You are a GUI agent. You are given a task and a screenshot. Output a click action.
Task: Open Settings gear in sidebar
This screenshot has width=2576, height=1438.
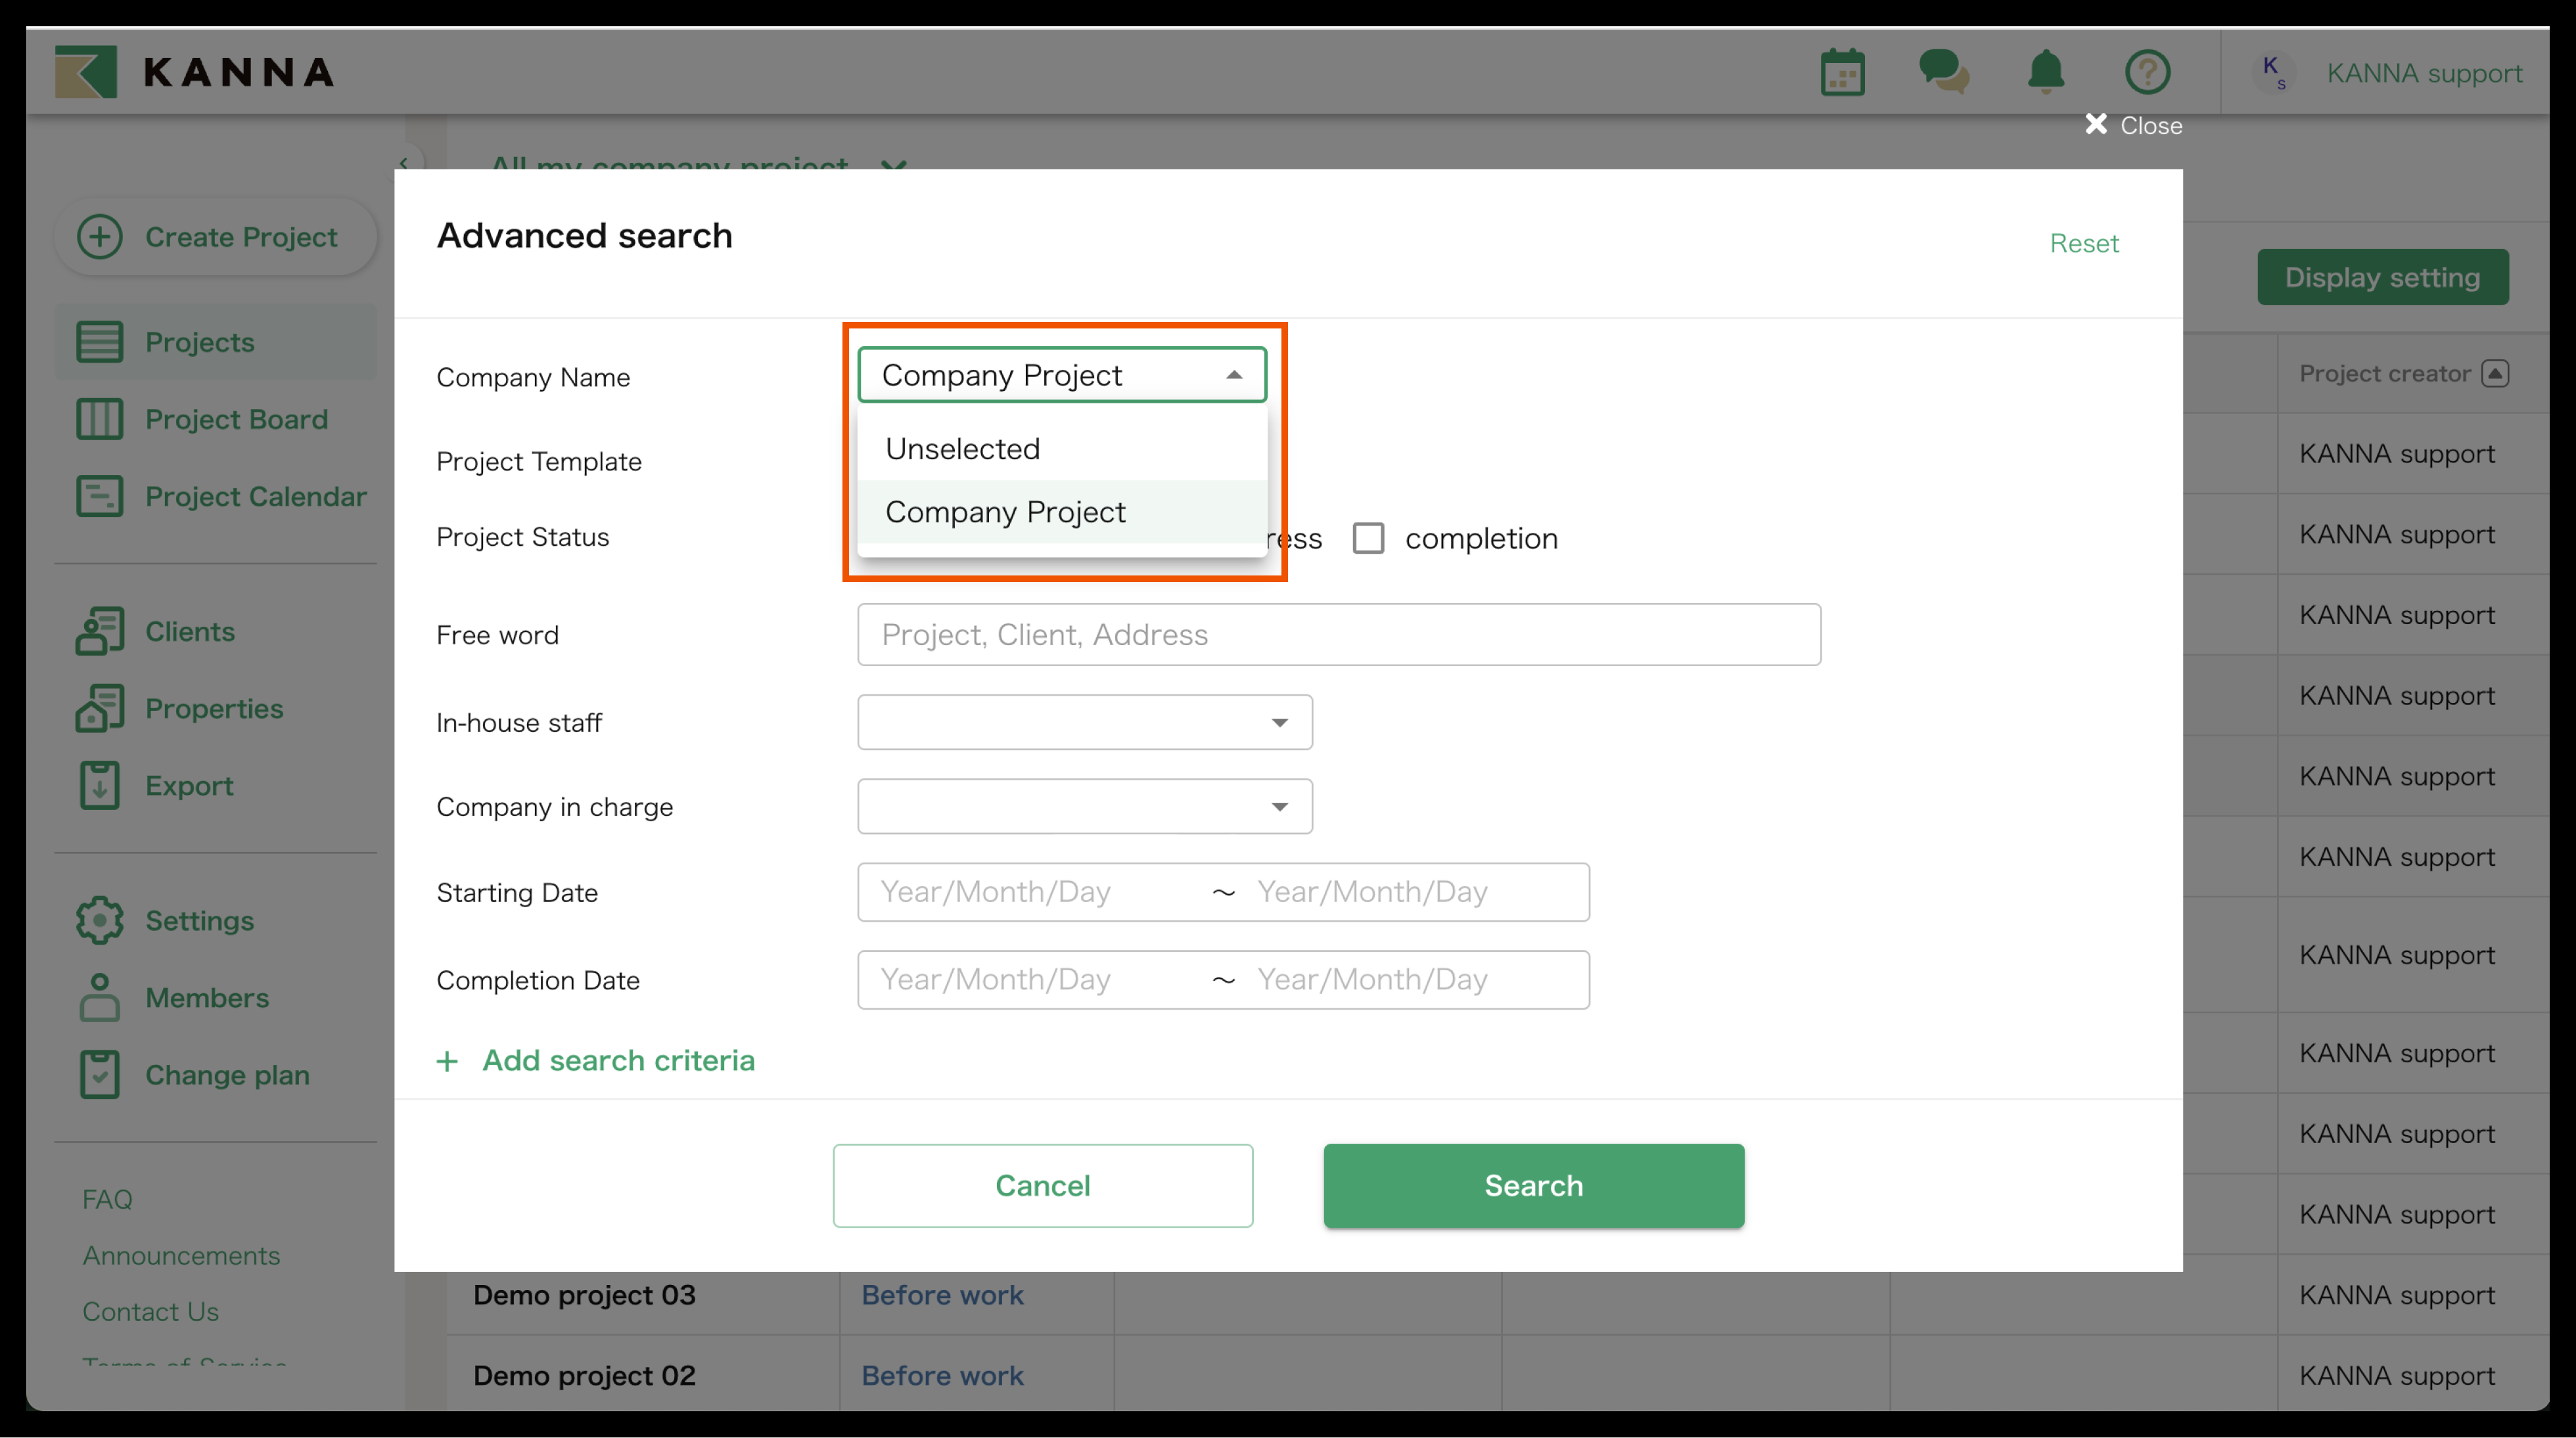click(x=99, y=920)
